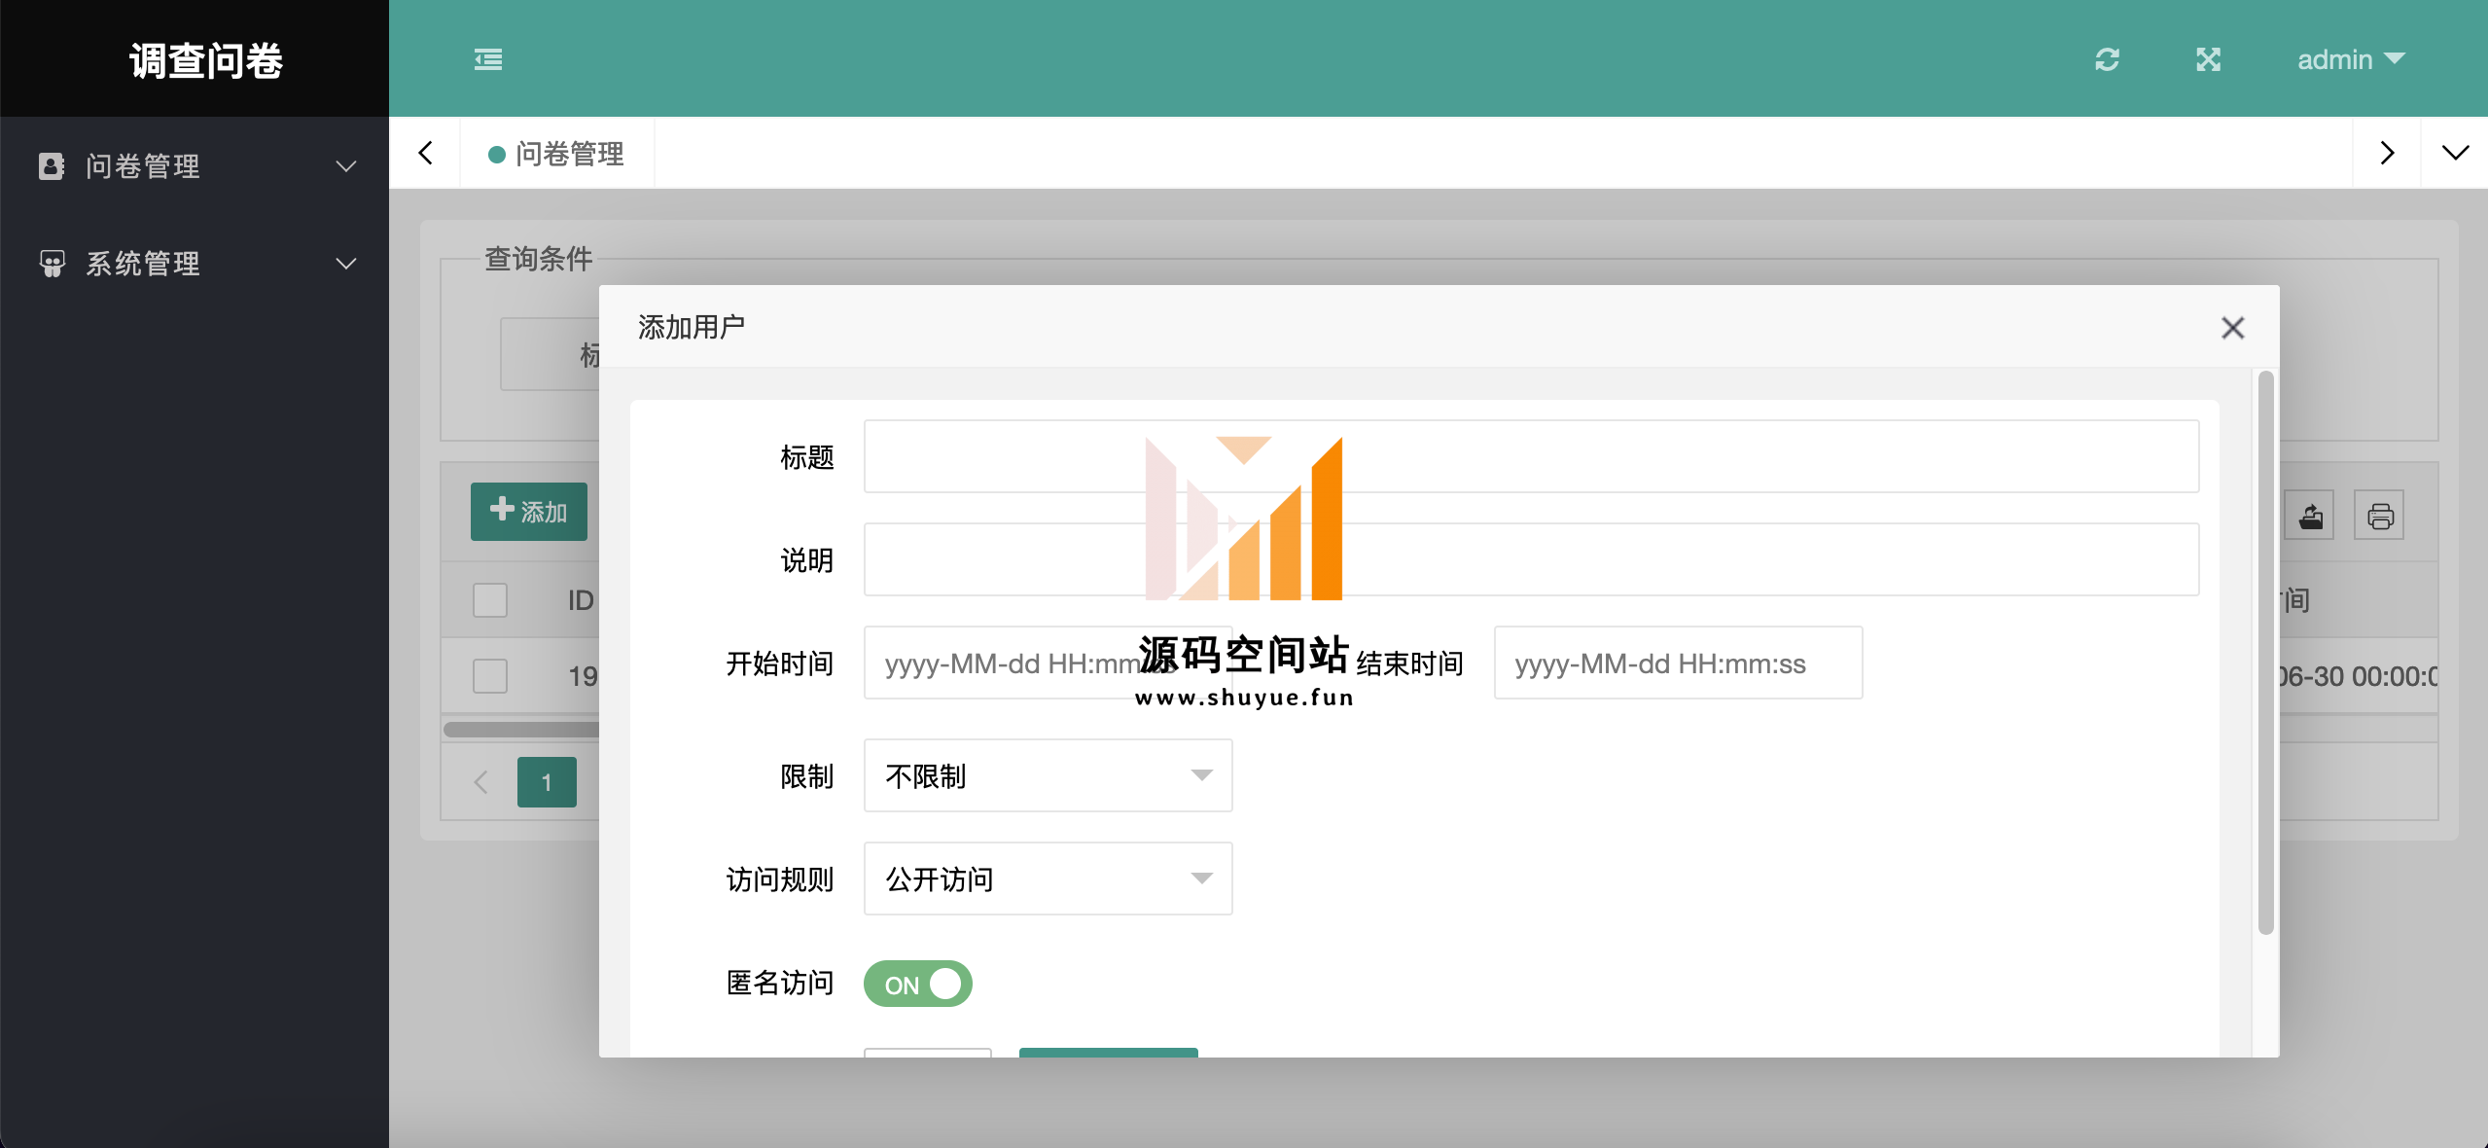Check the checkbox for row 19
The height and width of the screenshot is (1148, 2488).
490,676
